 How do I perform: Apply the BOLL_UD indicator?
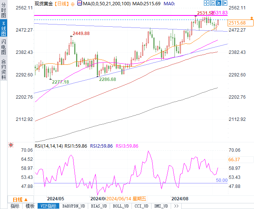[x=121, y=206]
